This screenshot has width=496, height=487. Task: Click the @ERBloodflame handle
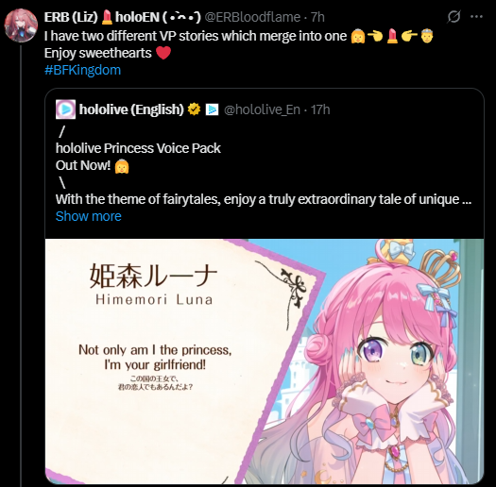tap(252, 17)
